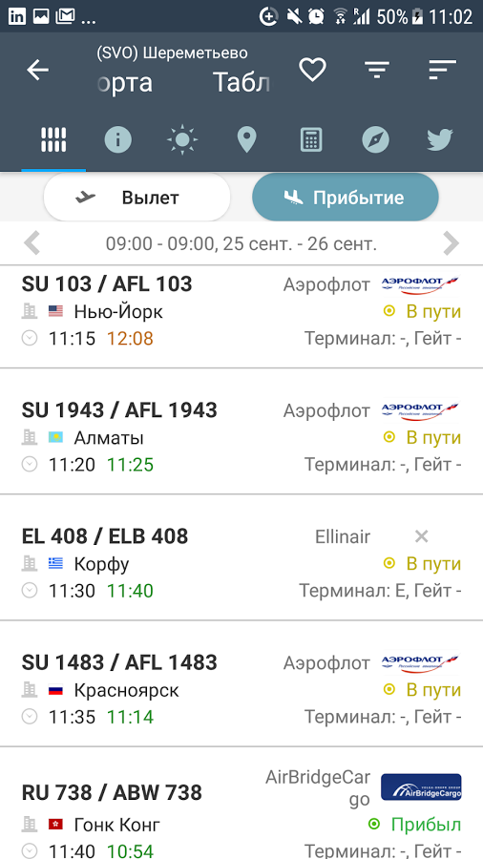Tap the AirBridgeCargo airline logo
This screenshot has height=859, width=483.
[421, 786]
